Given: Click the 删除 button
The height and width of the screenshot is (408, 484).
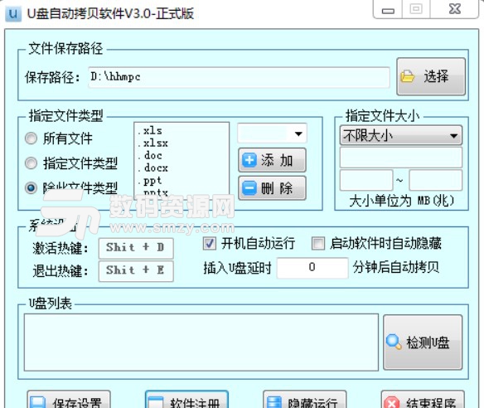Looking at the screenshot, I should pos(272,188).
